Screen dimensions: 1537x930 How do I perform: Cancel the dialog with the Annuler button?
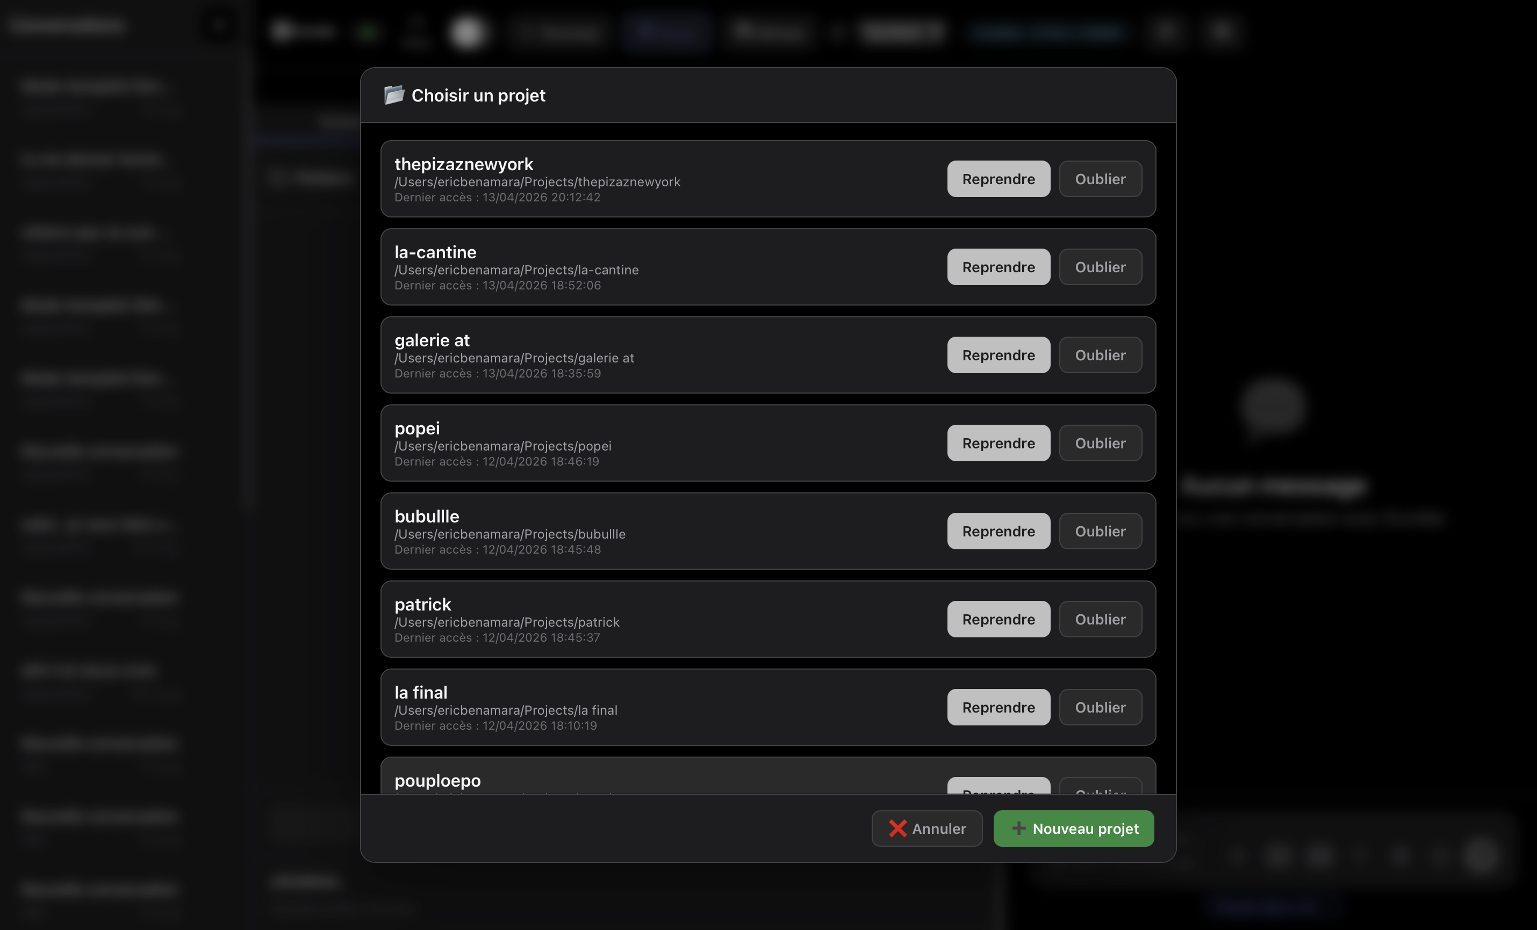[x=927, y=829]
